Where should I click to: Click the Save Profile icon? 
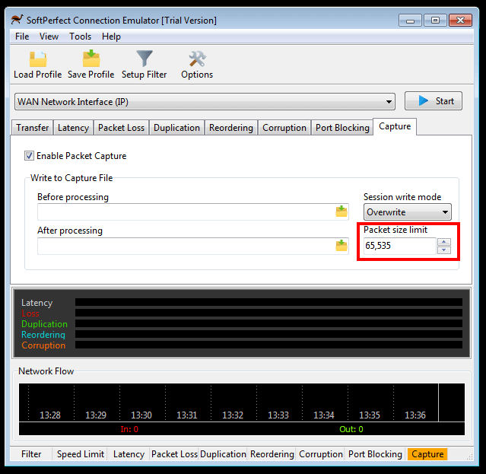pos(91,59)
